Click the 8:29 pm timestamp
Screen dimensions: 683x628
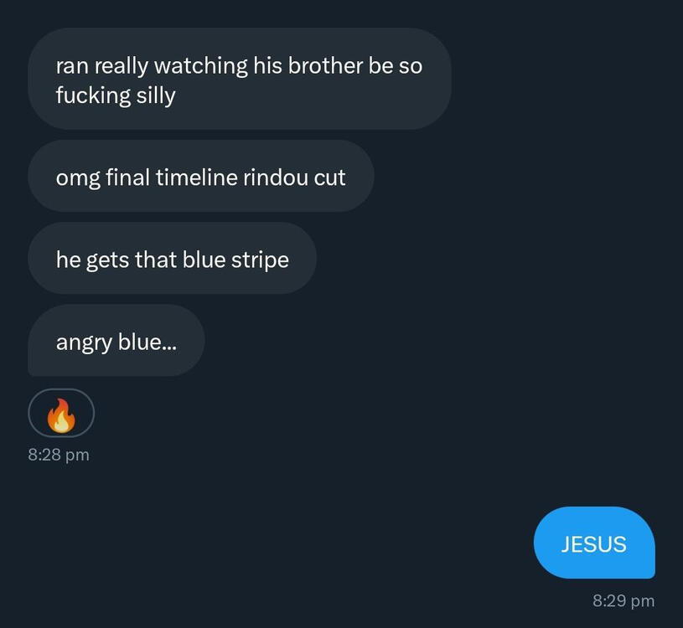click(x=623, y=601)
